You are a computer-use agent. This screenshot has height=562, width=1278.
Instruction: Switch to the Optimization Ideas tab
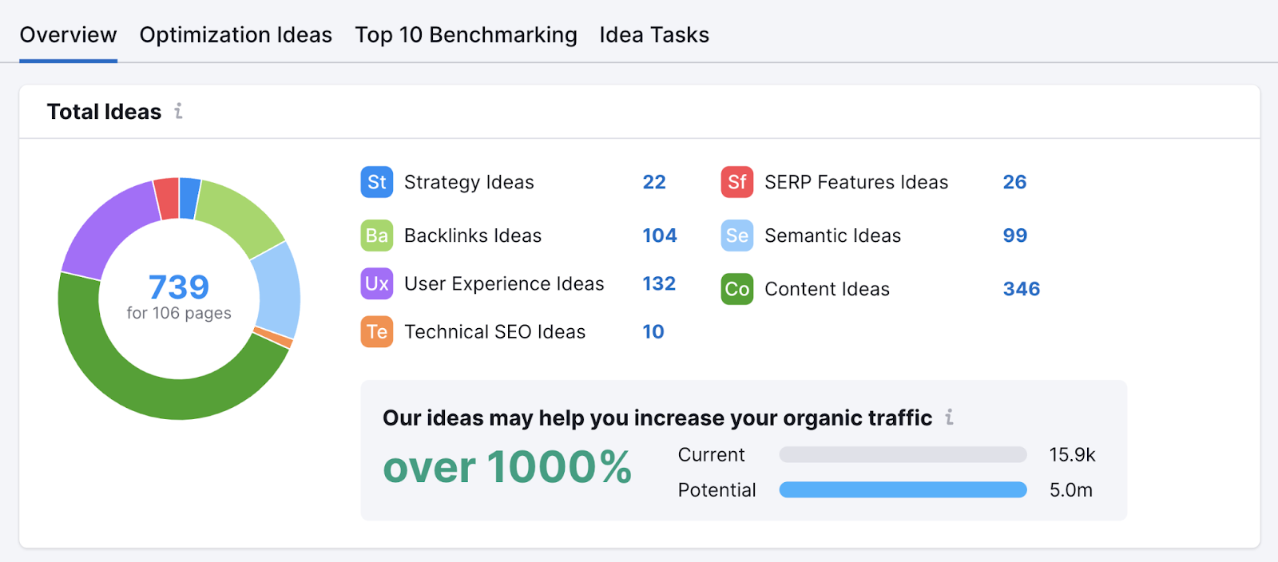click(236, 34)
